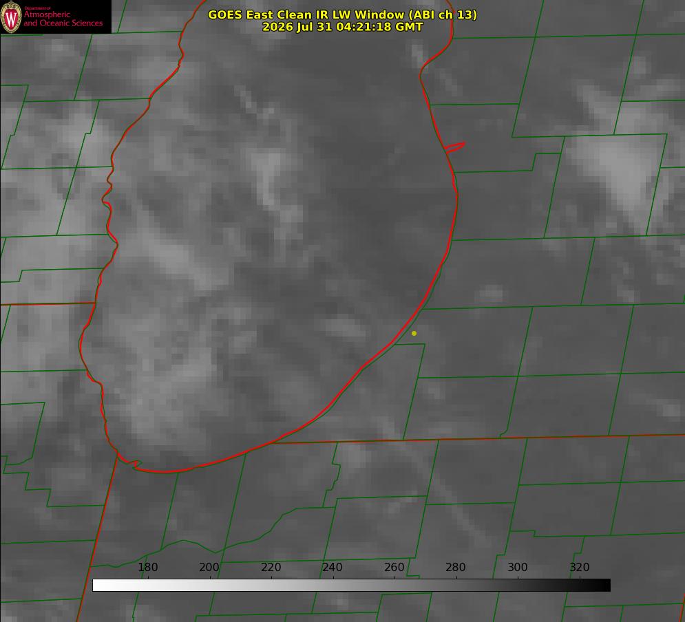Click the "Department of" text in header
Screen dimensions: 685x622
[37, 8]
